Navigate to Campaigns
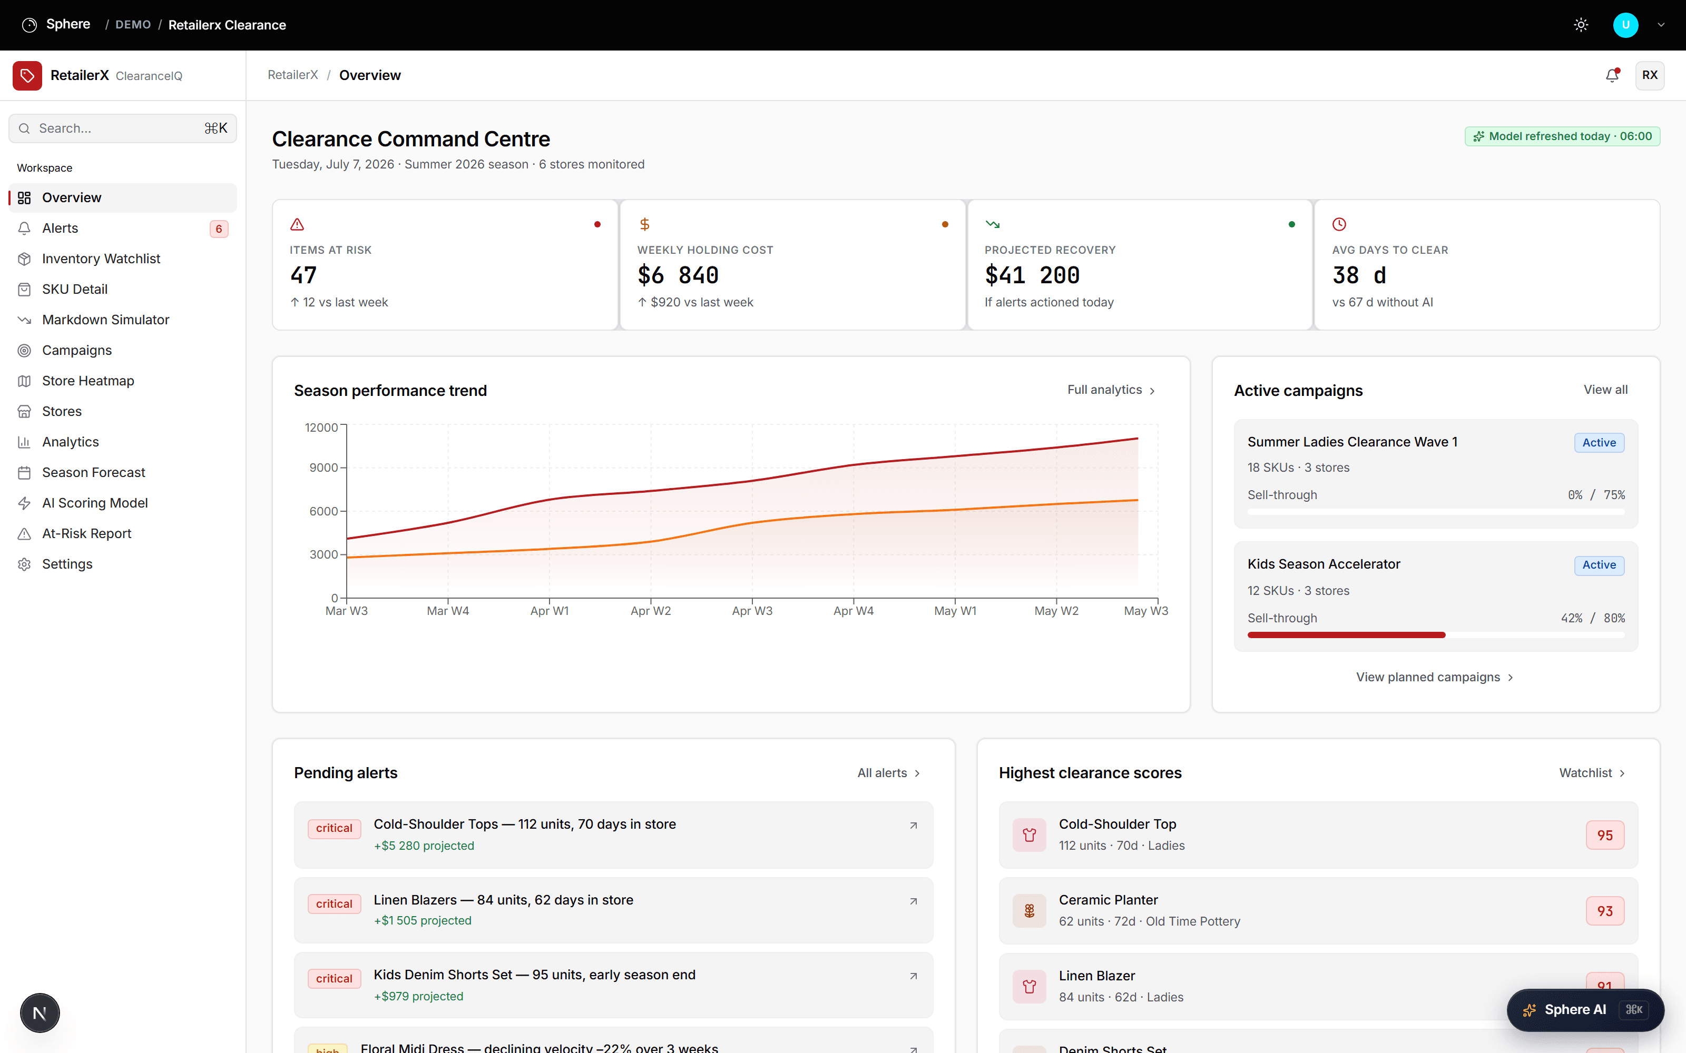Screen dimensions: 1686x1053 coord(123,350)
